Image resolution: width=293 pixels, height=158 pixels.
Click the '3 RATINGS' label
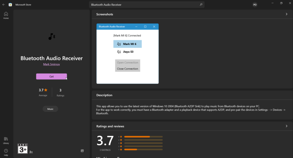pyautogui.click(x=105, y=150)
